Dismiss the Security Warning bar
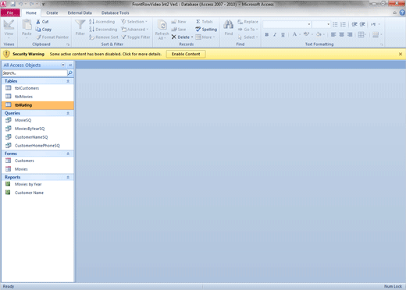The height and width of the screenshot is (290, 406). [x=401, y=54]
